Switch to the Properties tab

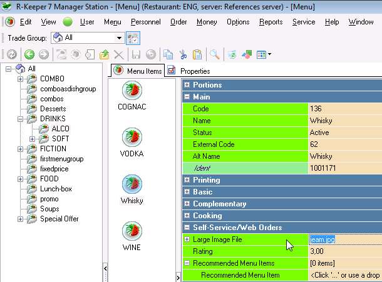(x=189, y=71)
